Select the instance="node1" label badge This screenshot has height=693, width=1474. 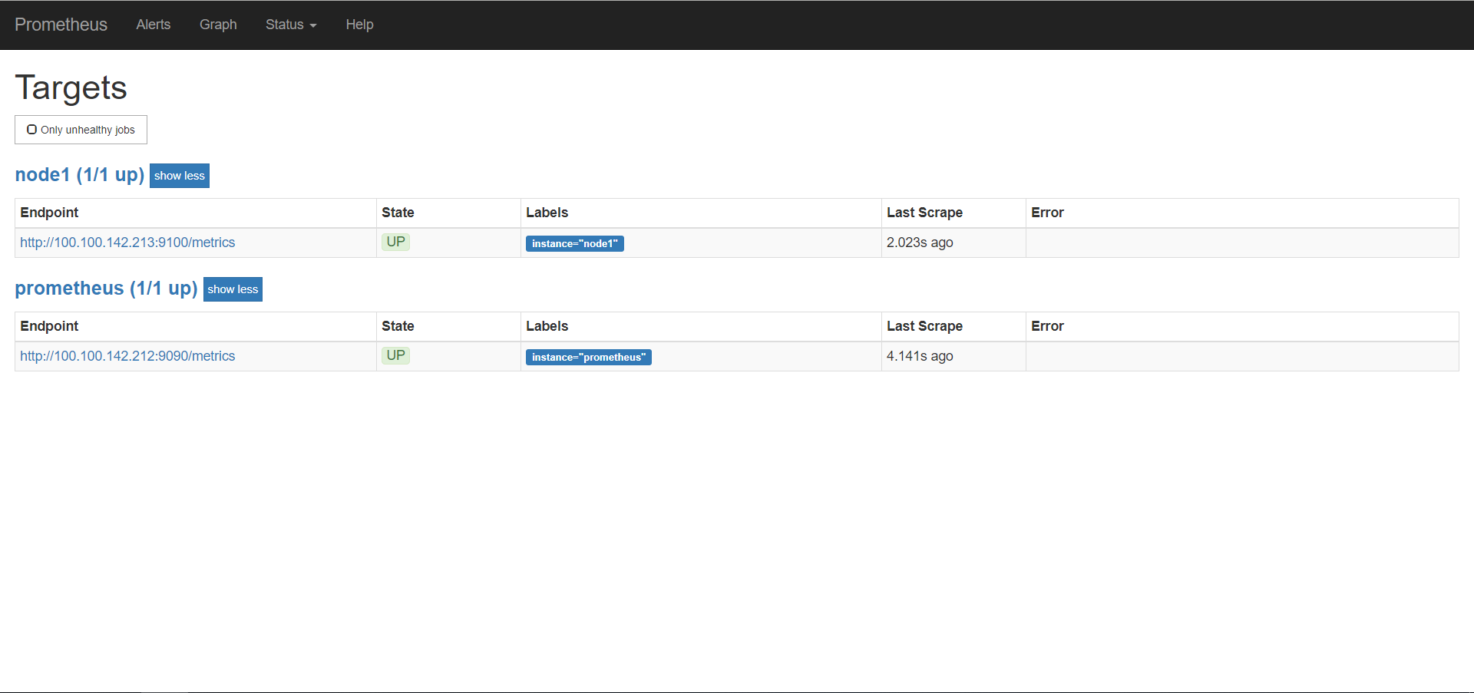coord(575,243)
